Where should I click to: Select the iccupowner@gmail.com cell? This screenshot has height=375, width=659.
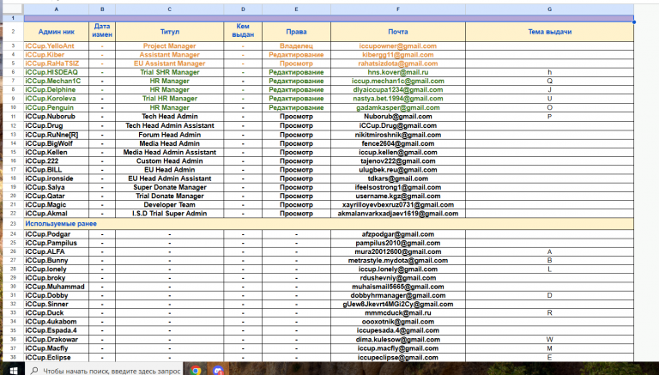point(398,45)
